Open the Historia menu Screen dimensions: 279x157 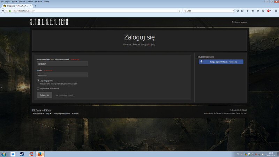tap(22, 1)
